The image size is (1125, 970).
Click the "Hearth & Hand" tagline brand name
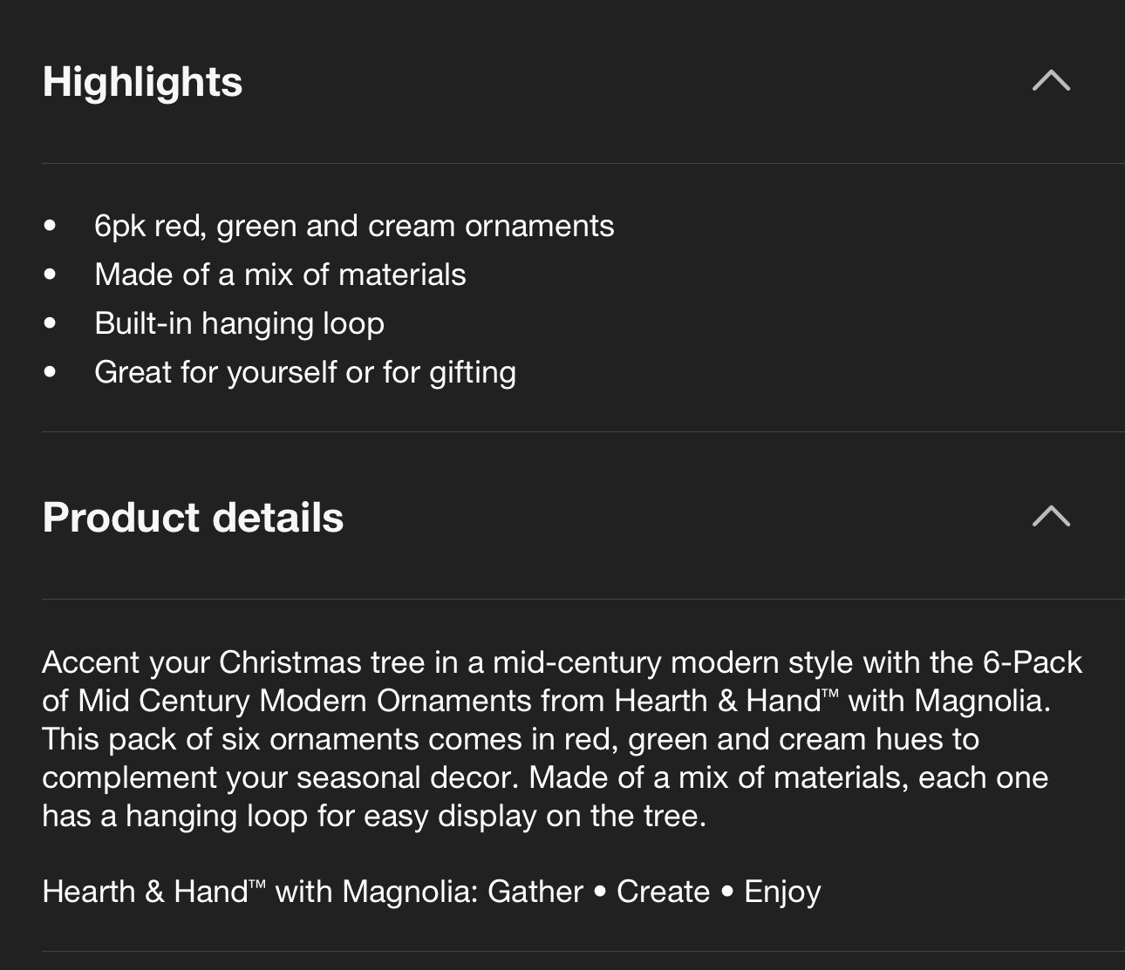point(145,892)
